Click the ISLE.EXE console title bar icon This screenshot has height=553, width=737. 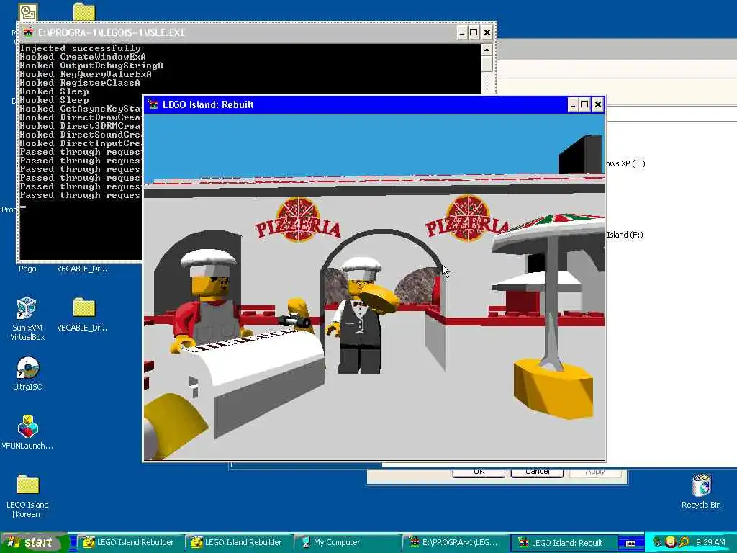28,32
